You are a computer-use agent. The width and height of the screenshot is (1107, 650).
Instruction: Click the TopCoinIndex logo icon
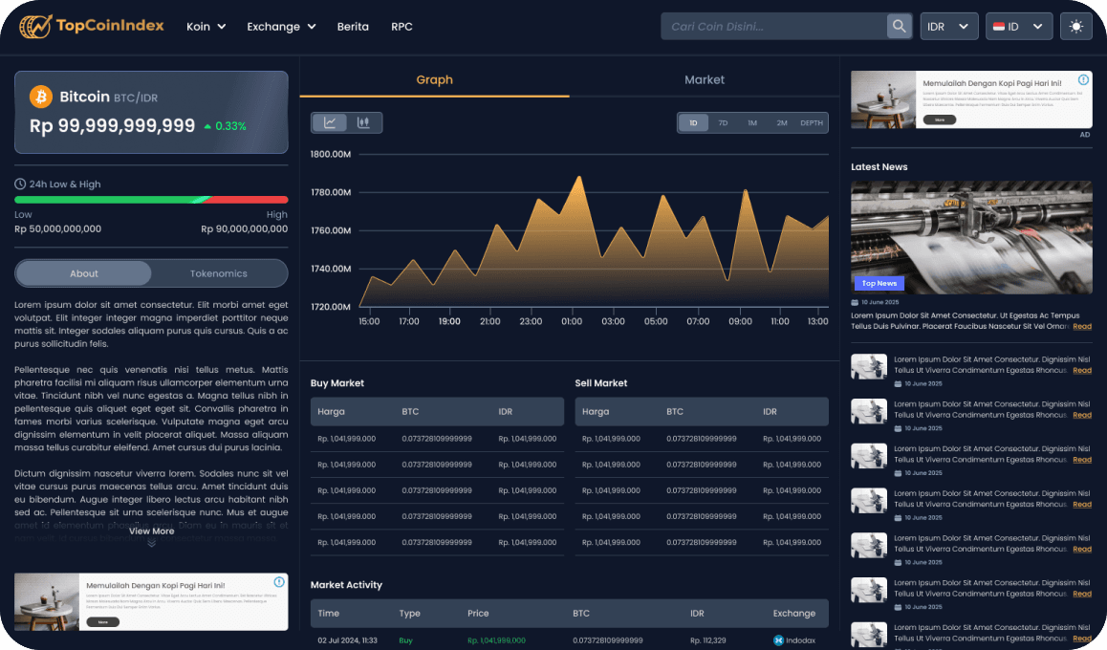35,26
